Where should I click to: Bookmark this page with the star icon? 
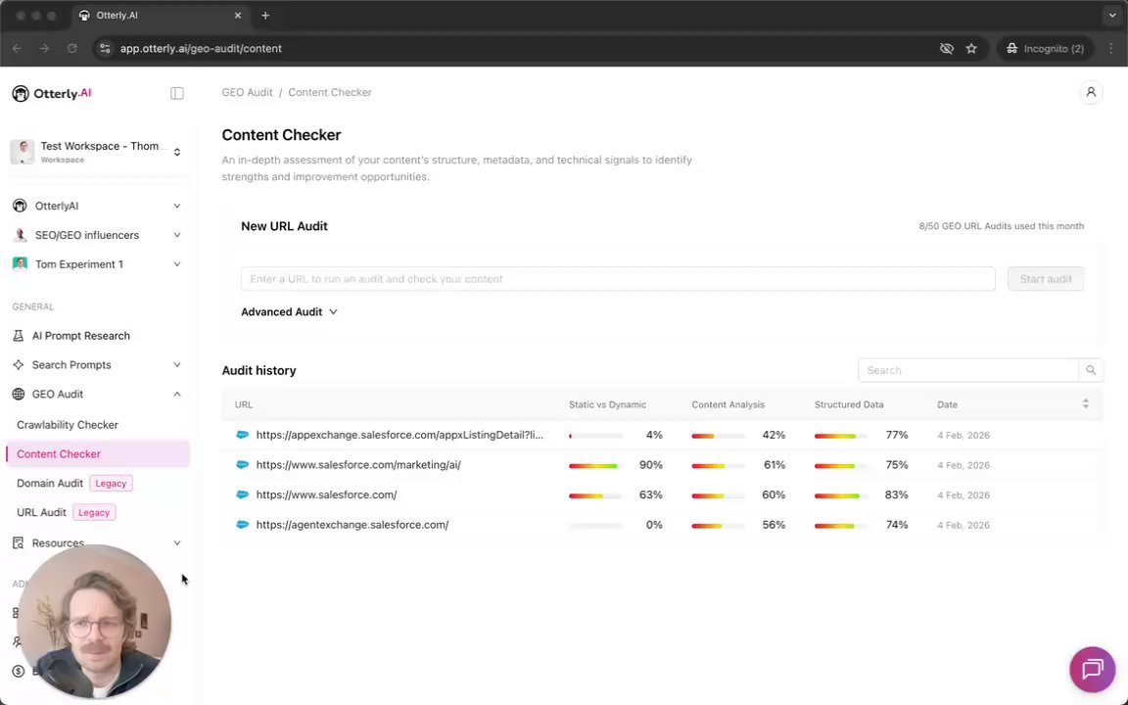[971, 48]
